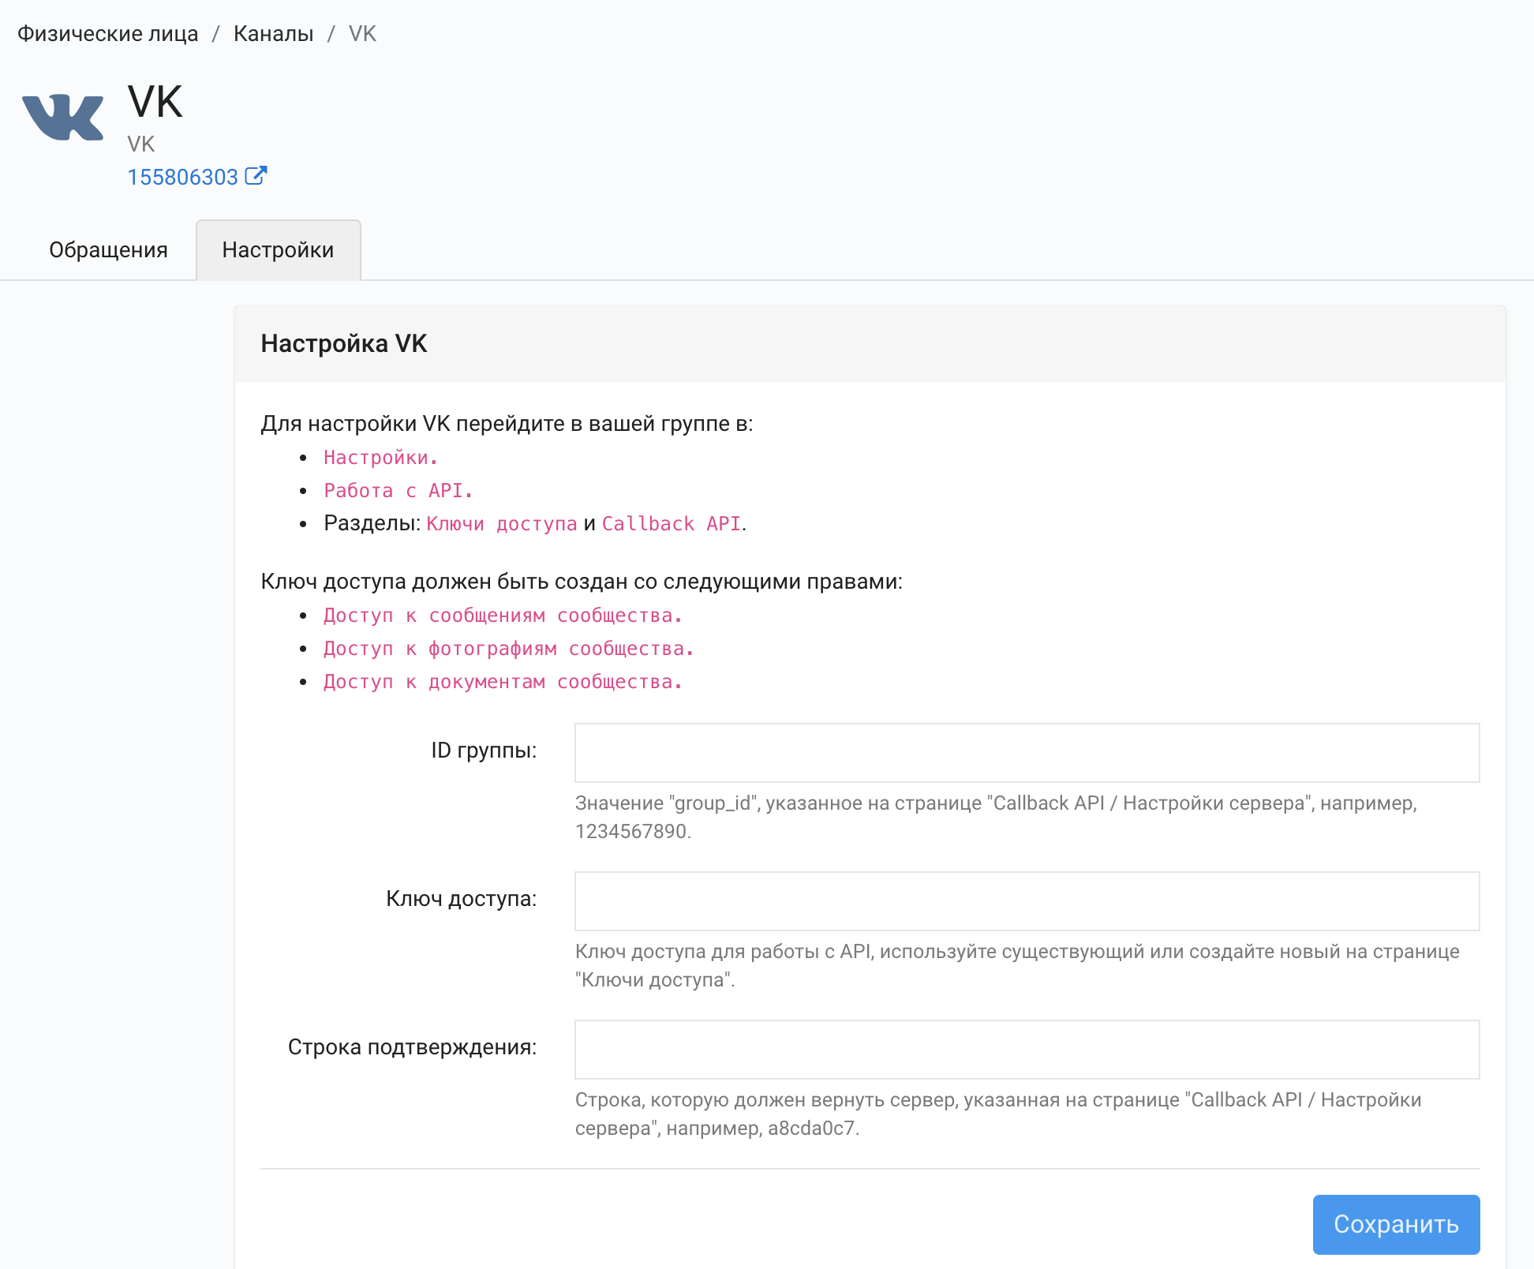Focus the ID группы input field
Screen dimensions: 1534x1269
coord(1027,753)
